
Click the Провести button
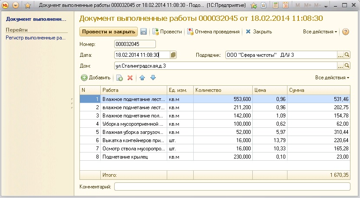point(167,32)
